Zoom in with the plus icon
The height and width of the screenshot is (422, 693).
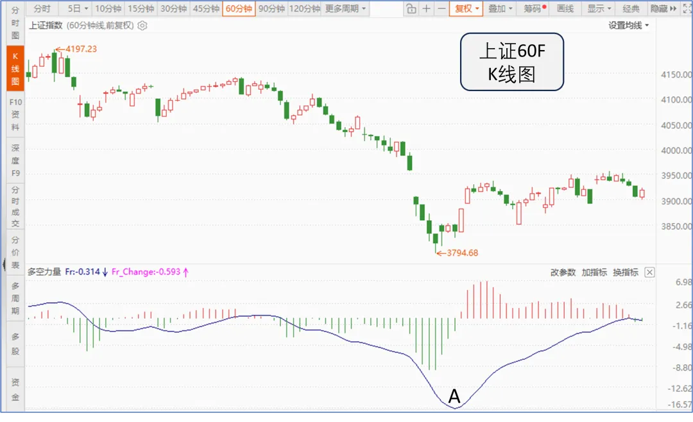click(x=427, y=8)
